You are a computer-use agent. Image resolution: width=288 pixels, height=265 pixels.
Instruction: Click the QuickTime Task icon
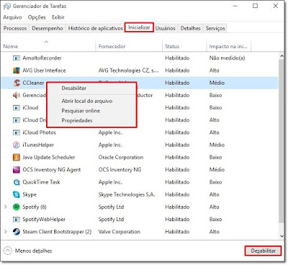coord(17,182)
